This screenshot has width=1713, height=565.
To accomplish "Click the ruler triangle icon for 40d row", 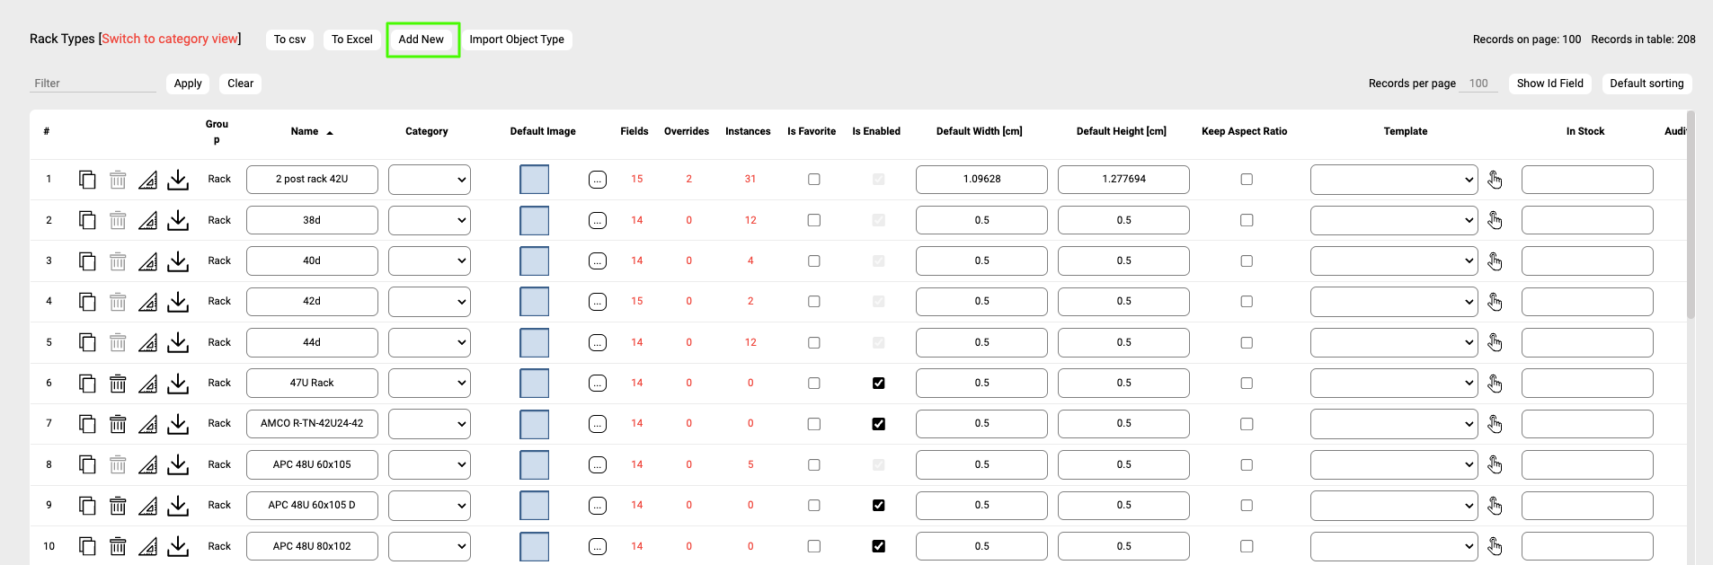I will coord(148,261).
